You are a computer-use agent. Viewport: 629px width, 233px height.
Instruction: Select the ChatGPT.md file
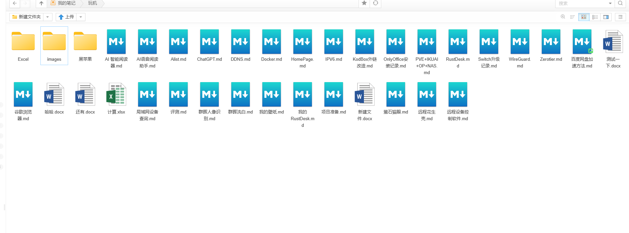(209, 46)
